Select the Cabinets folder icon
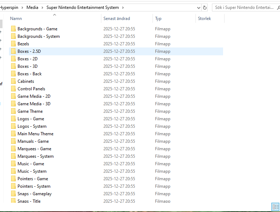 [x=13, y=81]
